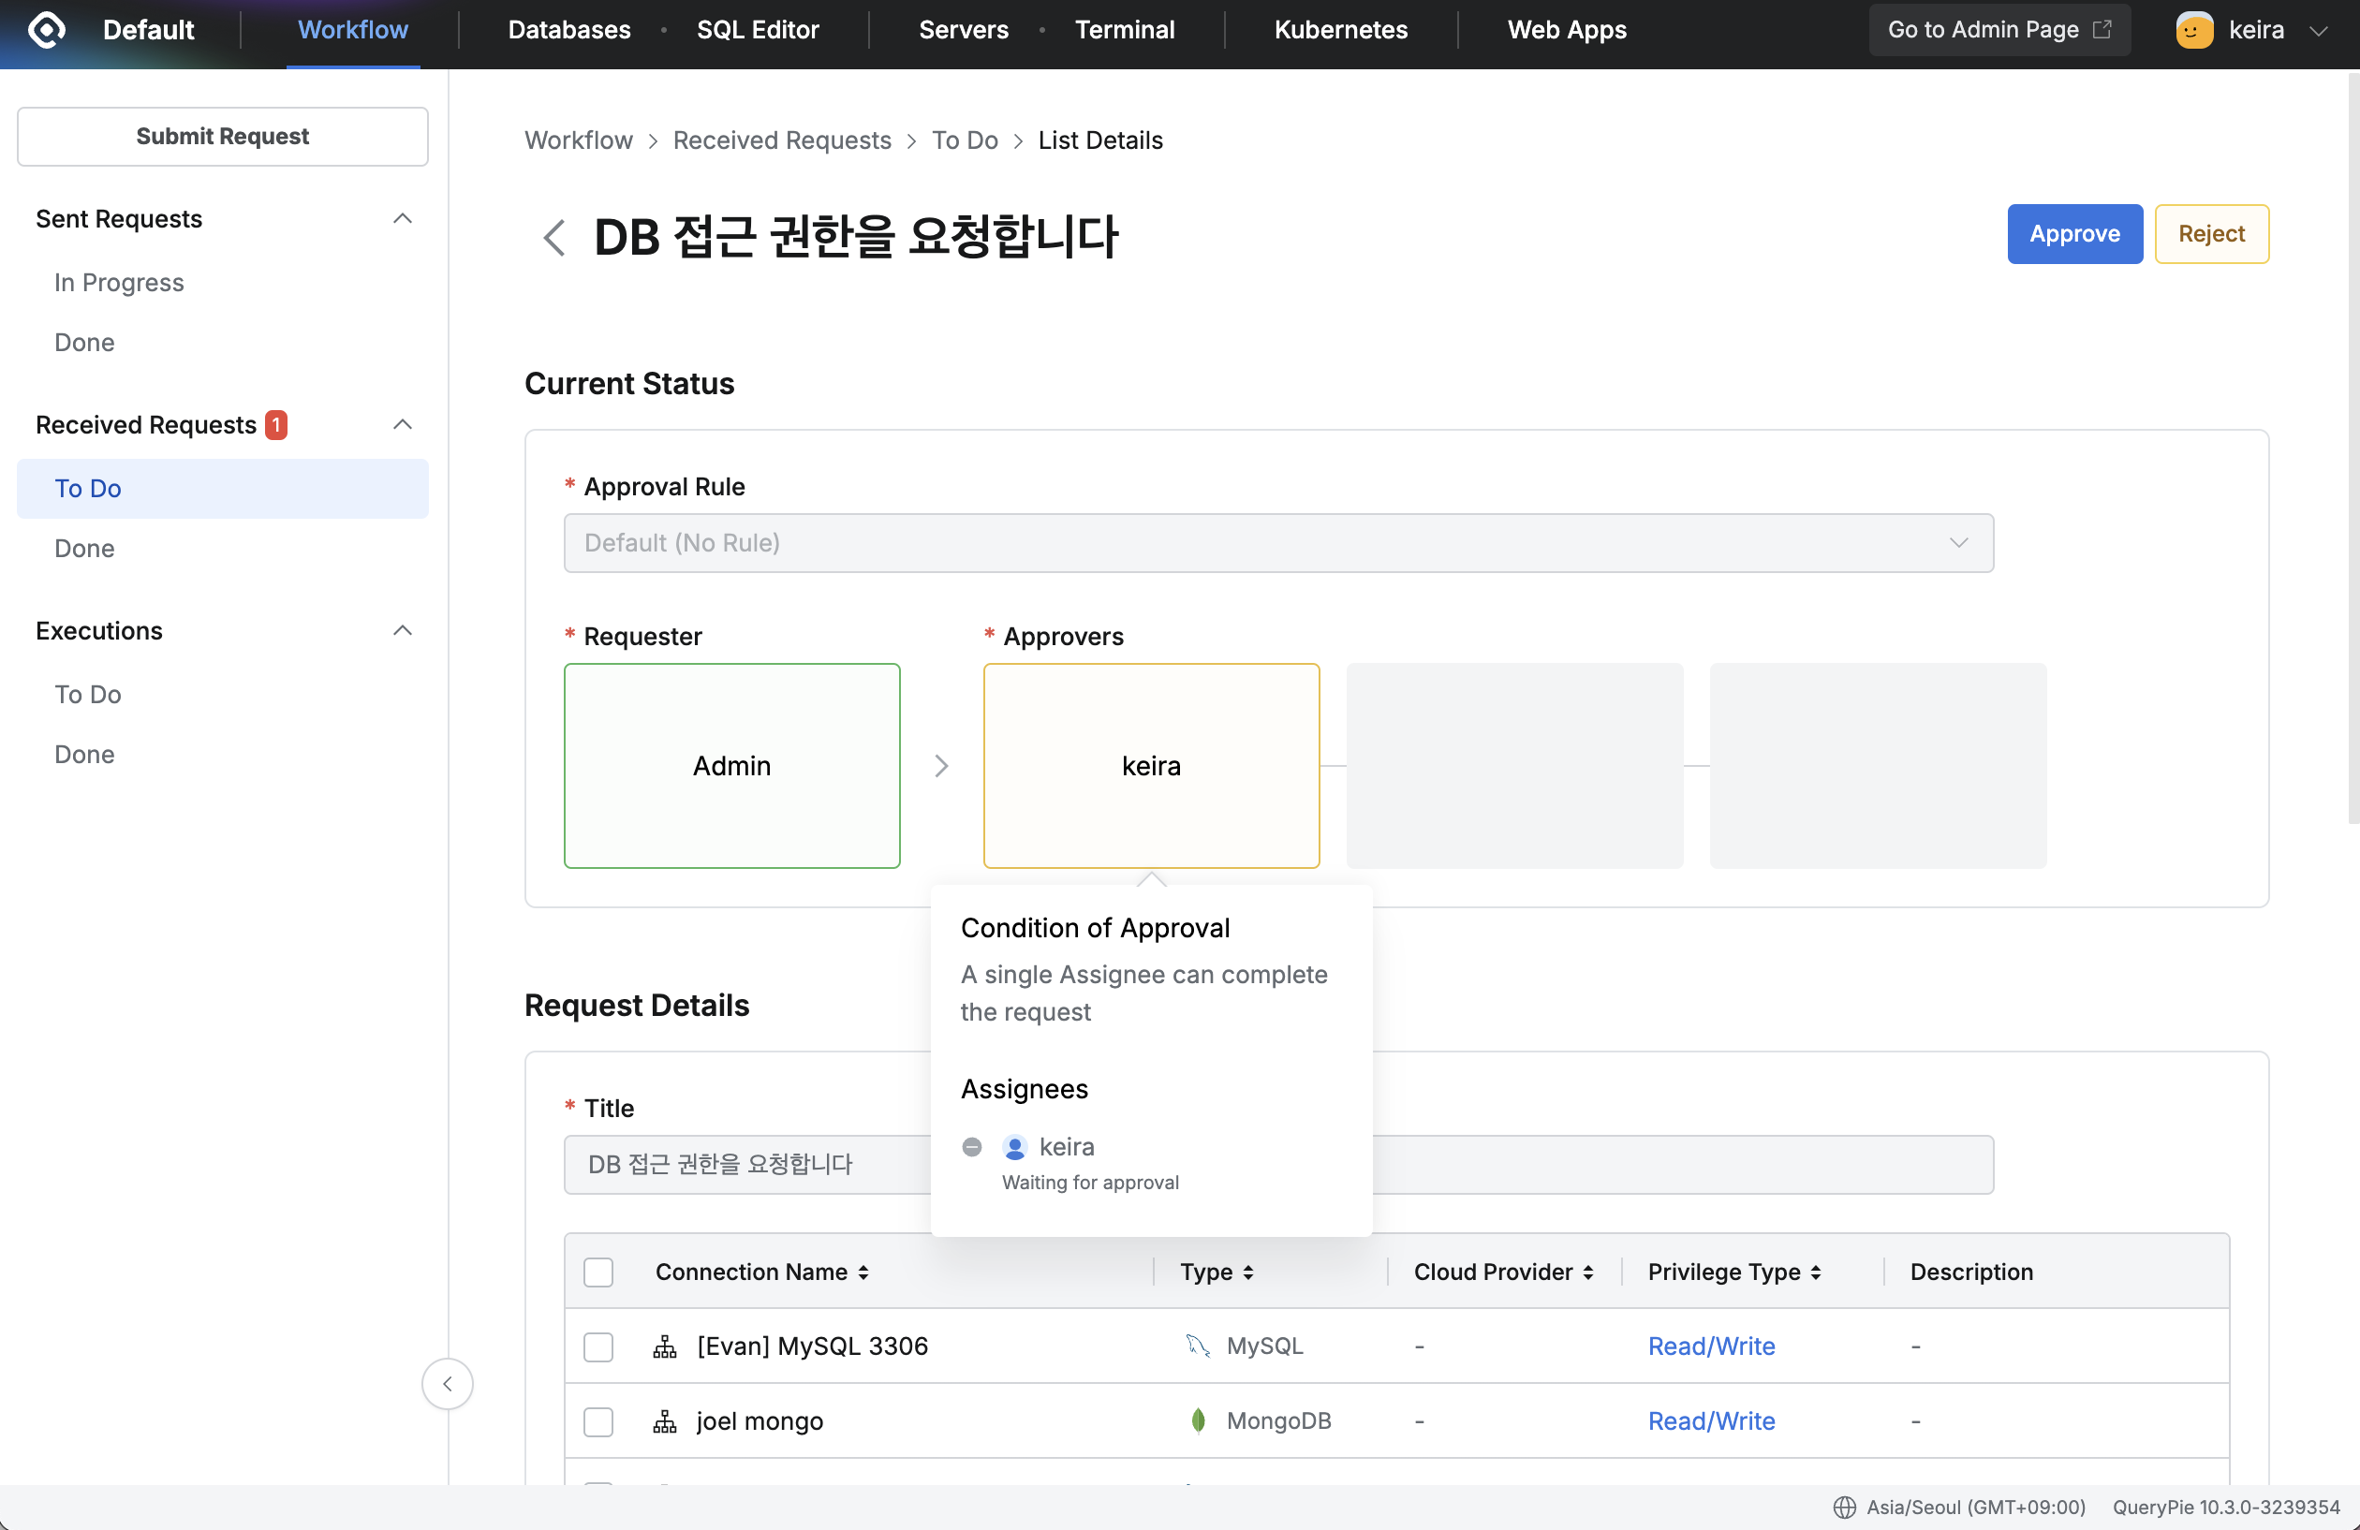Check the checkbox for [Evan] MySQL 3306

click(597, 1346)
